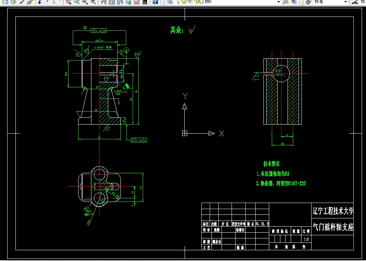366x261 pixels.
Task: Expand the EBO layer dropdown list
Action: [x=279, y=2]
